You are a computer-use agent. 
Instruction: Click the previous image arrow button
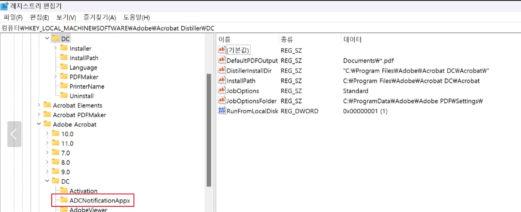(x=14, y=135)
